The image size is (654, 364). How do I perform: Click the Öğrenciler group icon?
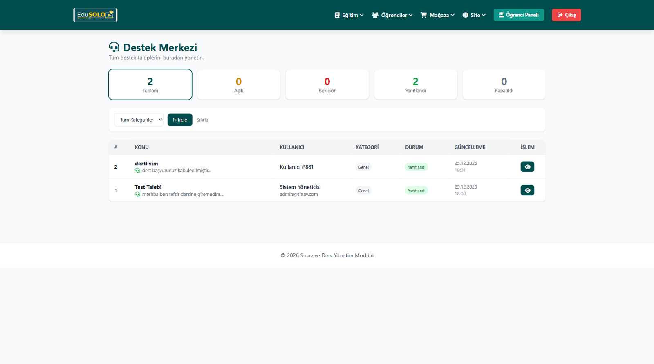click(x=375, y=15)
